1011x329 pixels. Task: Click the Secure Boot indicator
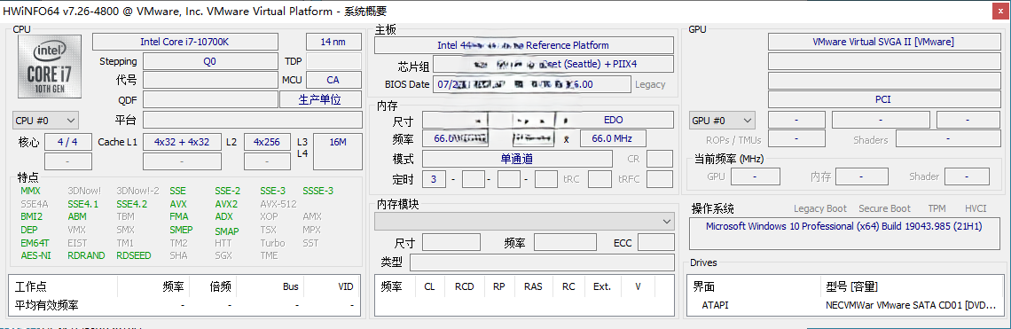click(885, 208)
